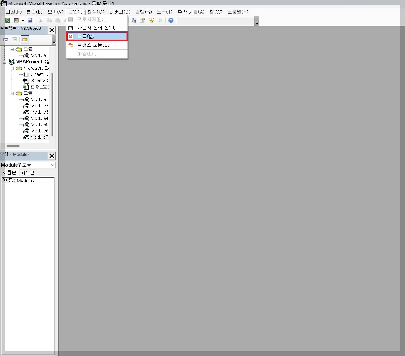The height and width of the screenshot is (356, 405).
Task: Open the 도움말(H) menu
Action: coord(238,12)
